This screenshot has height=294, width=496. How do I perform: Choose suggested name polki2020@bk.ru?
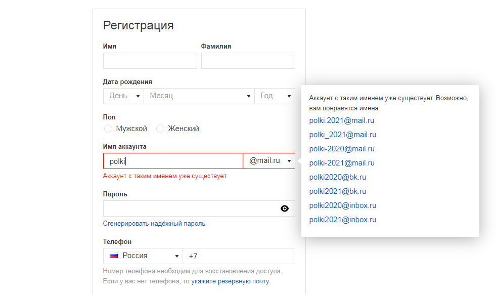pyautogui.click(x=338, y=177)
